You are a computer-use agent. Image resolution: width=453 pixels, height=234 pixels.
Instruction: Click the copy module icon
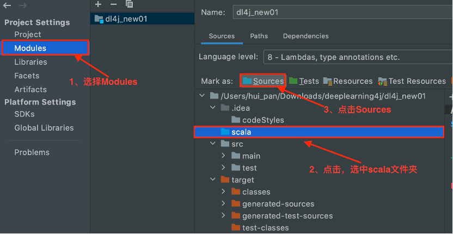pos(129,4)
